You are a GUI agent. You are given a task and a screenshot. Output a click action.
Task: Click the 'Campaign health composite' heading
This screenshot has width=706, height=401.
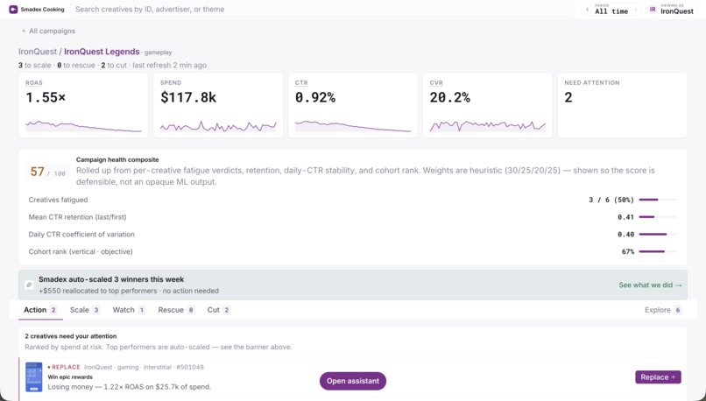(117, 159)
